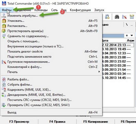The image size is (136, 124).
Task: Click the Протестировать архив test icon
Action: pos(4,31)
